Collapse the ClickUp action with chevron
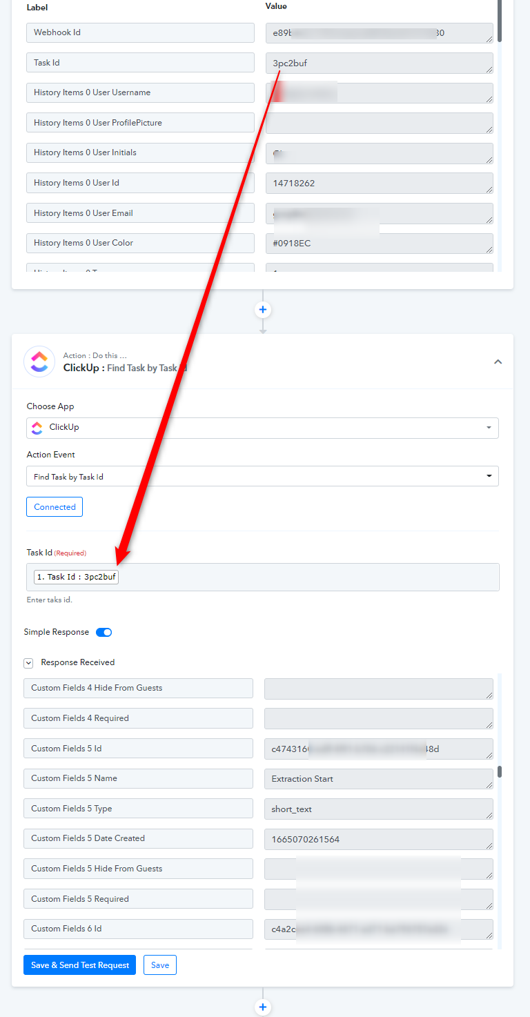 coord(498,362)
